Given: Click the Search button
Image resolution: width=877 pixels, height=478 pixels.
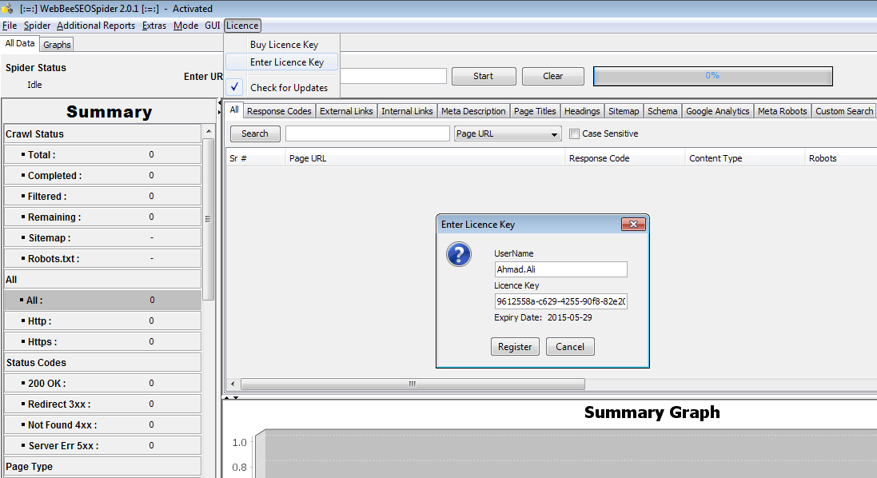Looking at the screenshot, I should 255,133.
